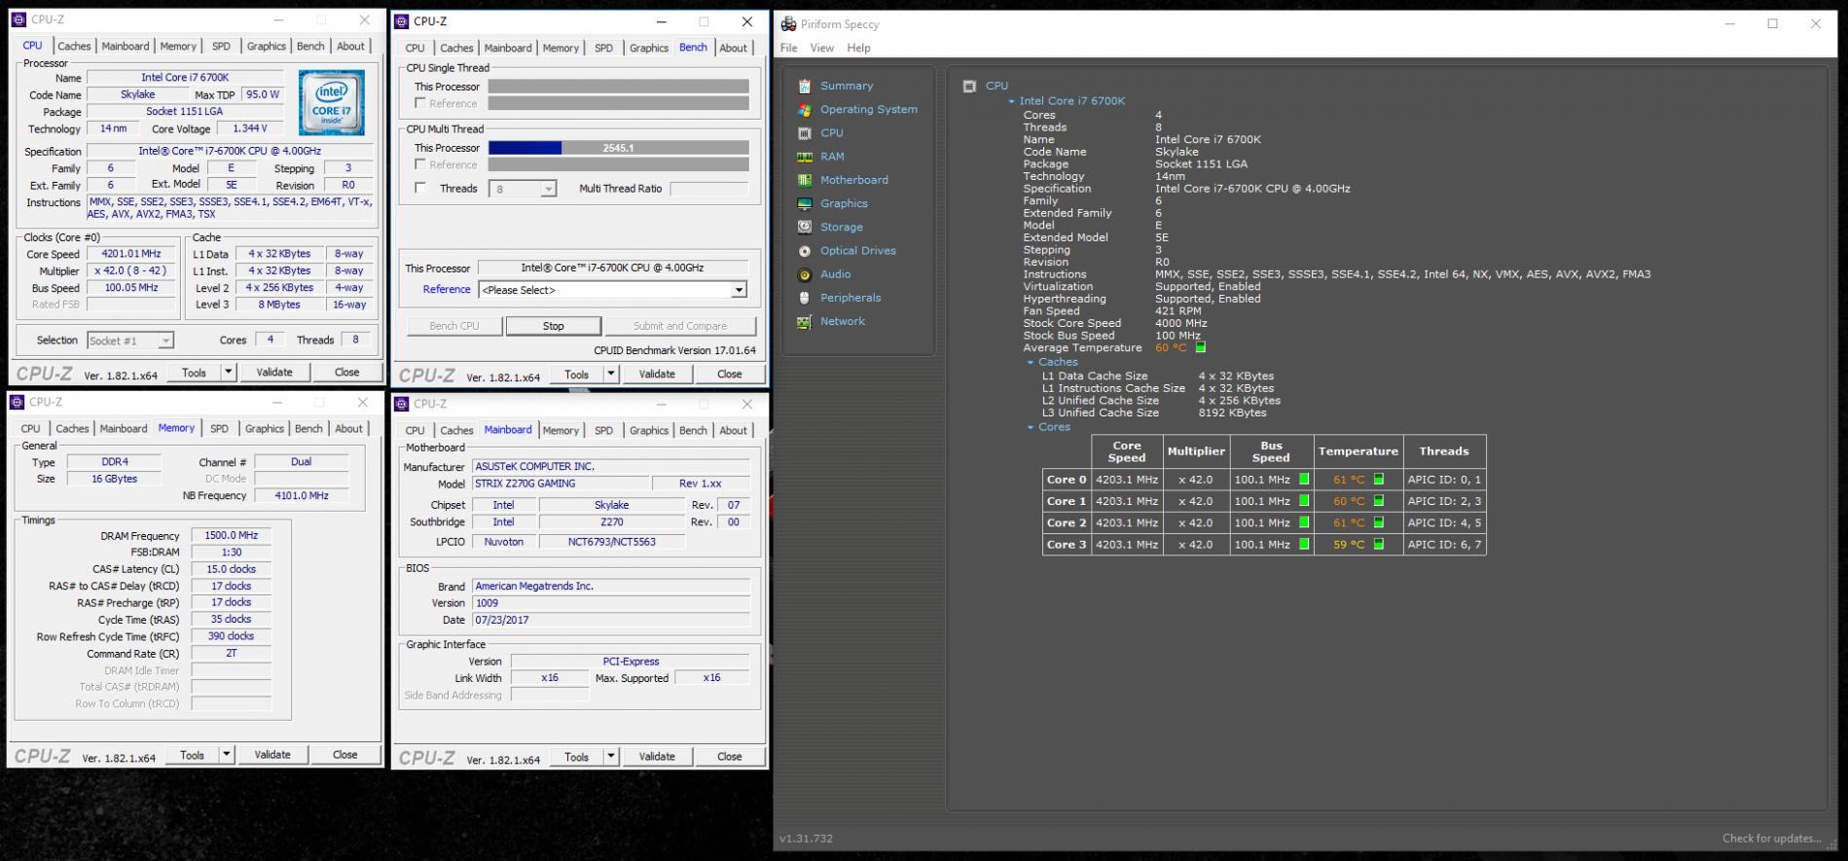Select Peripherals mouse icon in Speccy sidebar
1848x861 pixels.
[x=804, y=298]
